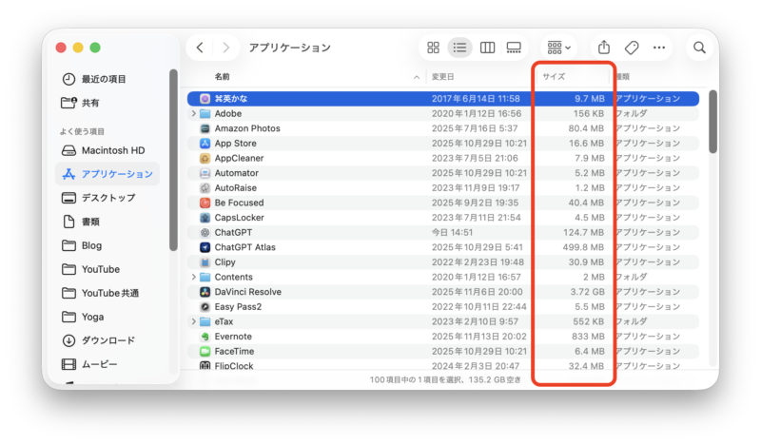This screenshot has width=761, height=445.
Task: Click the file list vertical scrollbar
Action: [712, 122]
